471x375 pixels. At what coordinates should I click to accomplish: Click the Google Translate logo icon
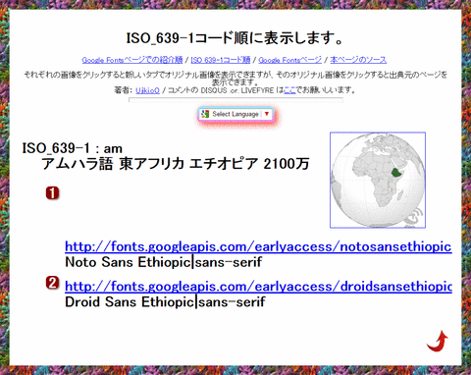[205, 114]
